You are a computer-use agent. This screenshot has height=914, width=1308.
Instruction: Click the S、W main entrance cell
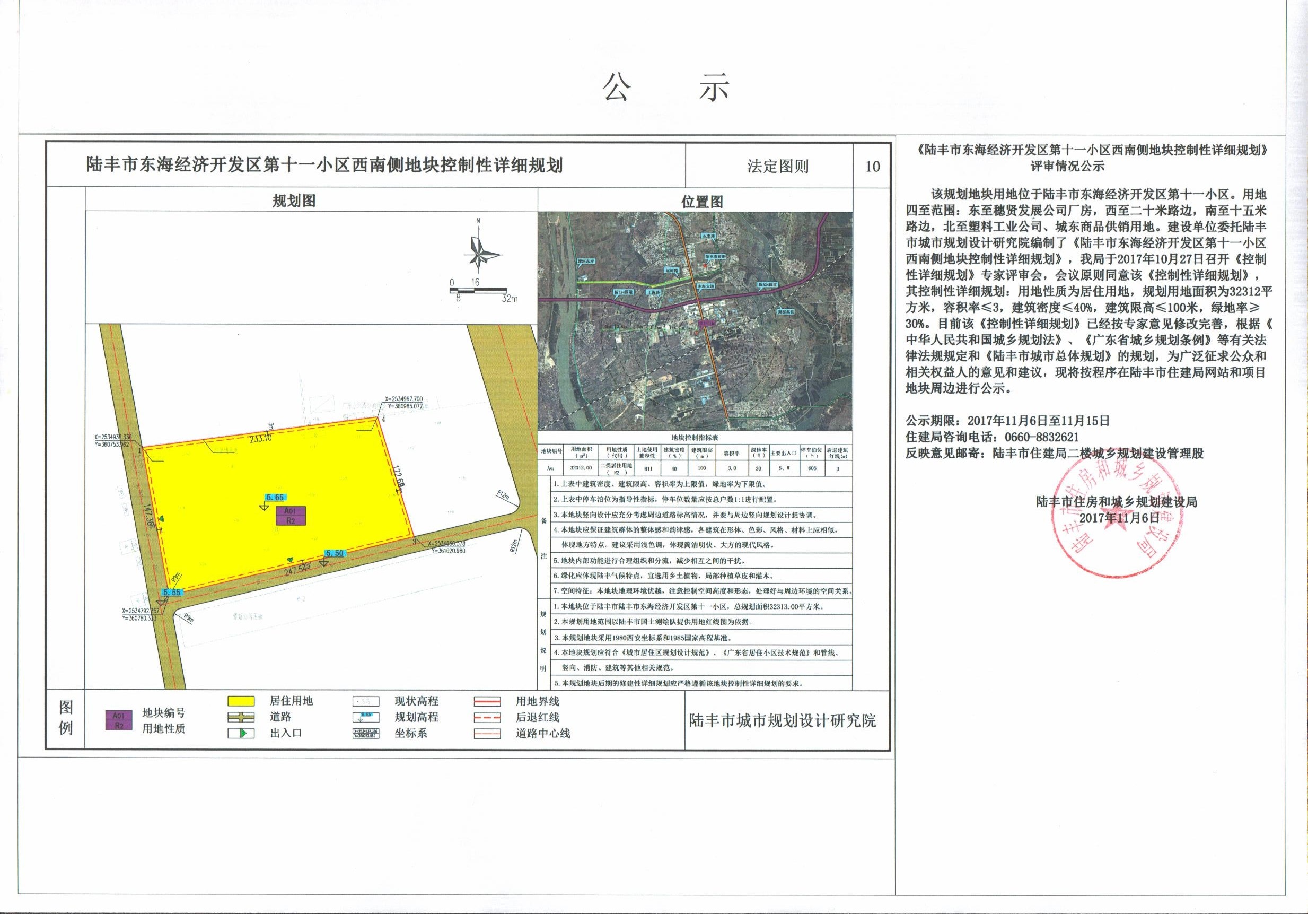[785, 468]
